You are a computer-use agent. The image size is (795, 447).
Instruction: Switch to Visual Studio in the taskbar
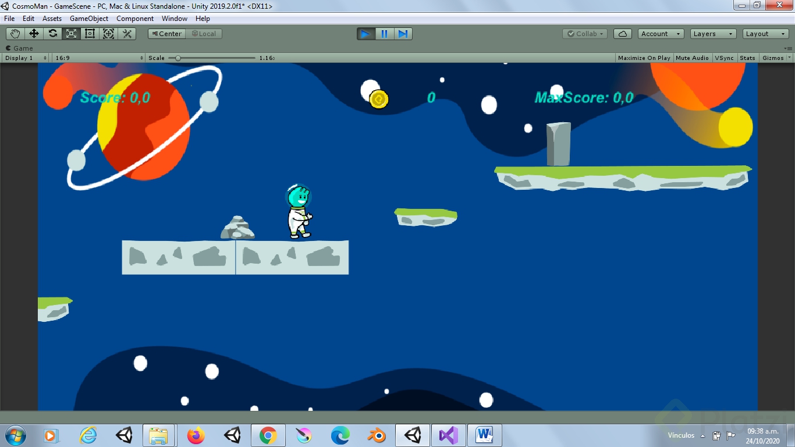[x=449, y=435]
